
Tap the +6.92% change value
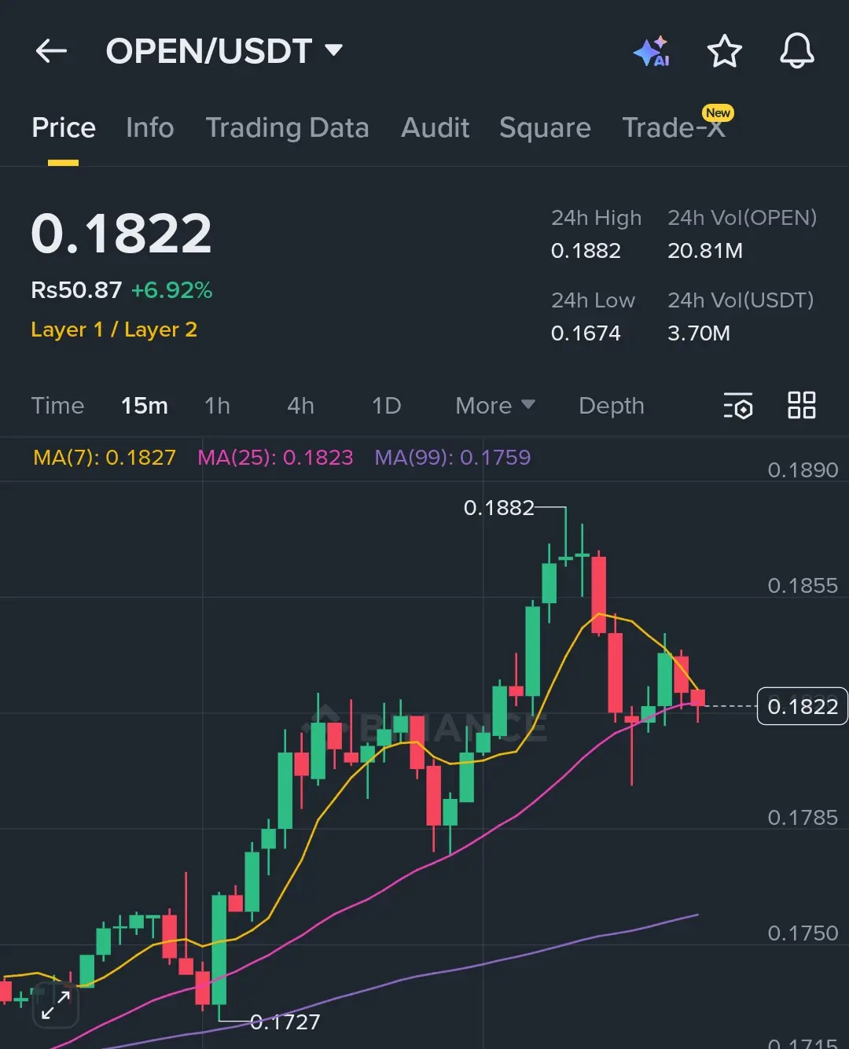pyautogui.click(x=171, y=290)
